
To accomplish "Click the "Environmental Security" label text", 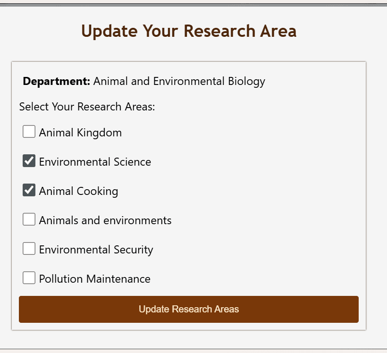I will coord(96,250).
